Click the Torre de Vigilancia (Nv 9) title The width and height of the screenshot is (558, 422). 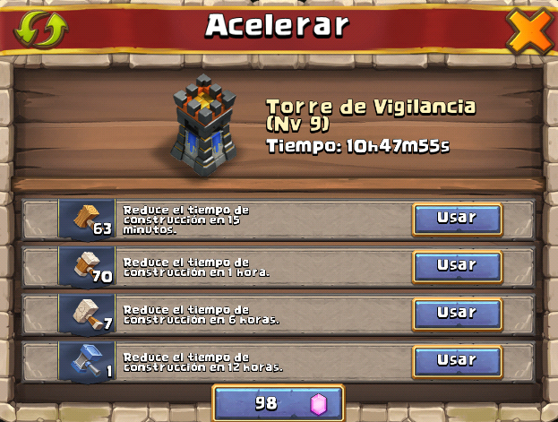(371, 116)
